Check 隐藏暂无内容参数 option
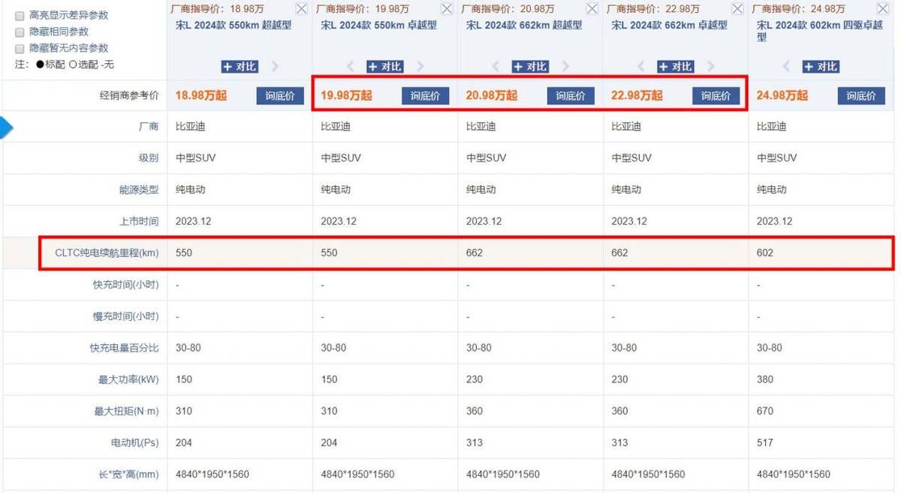 (20, 49)
